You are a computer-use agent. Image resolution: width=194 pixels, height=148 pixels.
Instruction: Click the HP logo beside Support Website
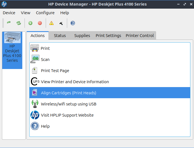[x=35, y=115]
